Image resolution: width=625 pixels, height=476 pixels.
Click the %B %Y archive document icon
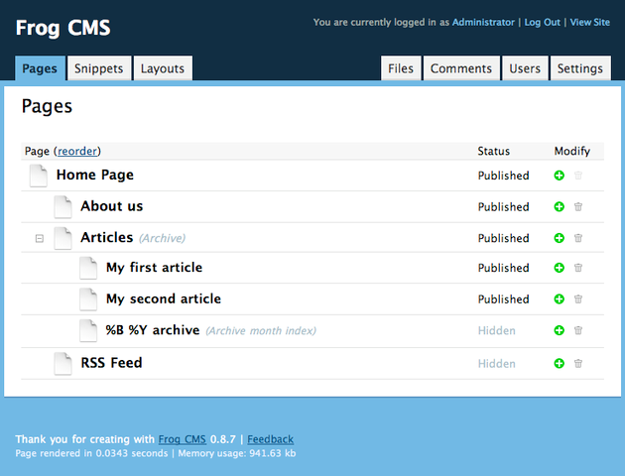(88, 330)
